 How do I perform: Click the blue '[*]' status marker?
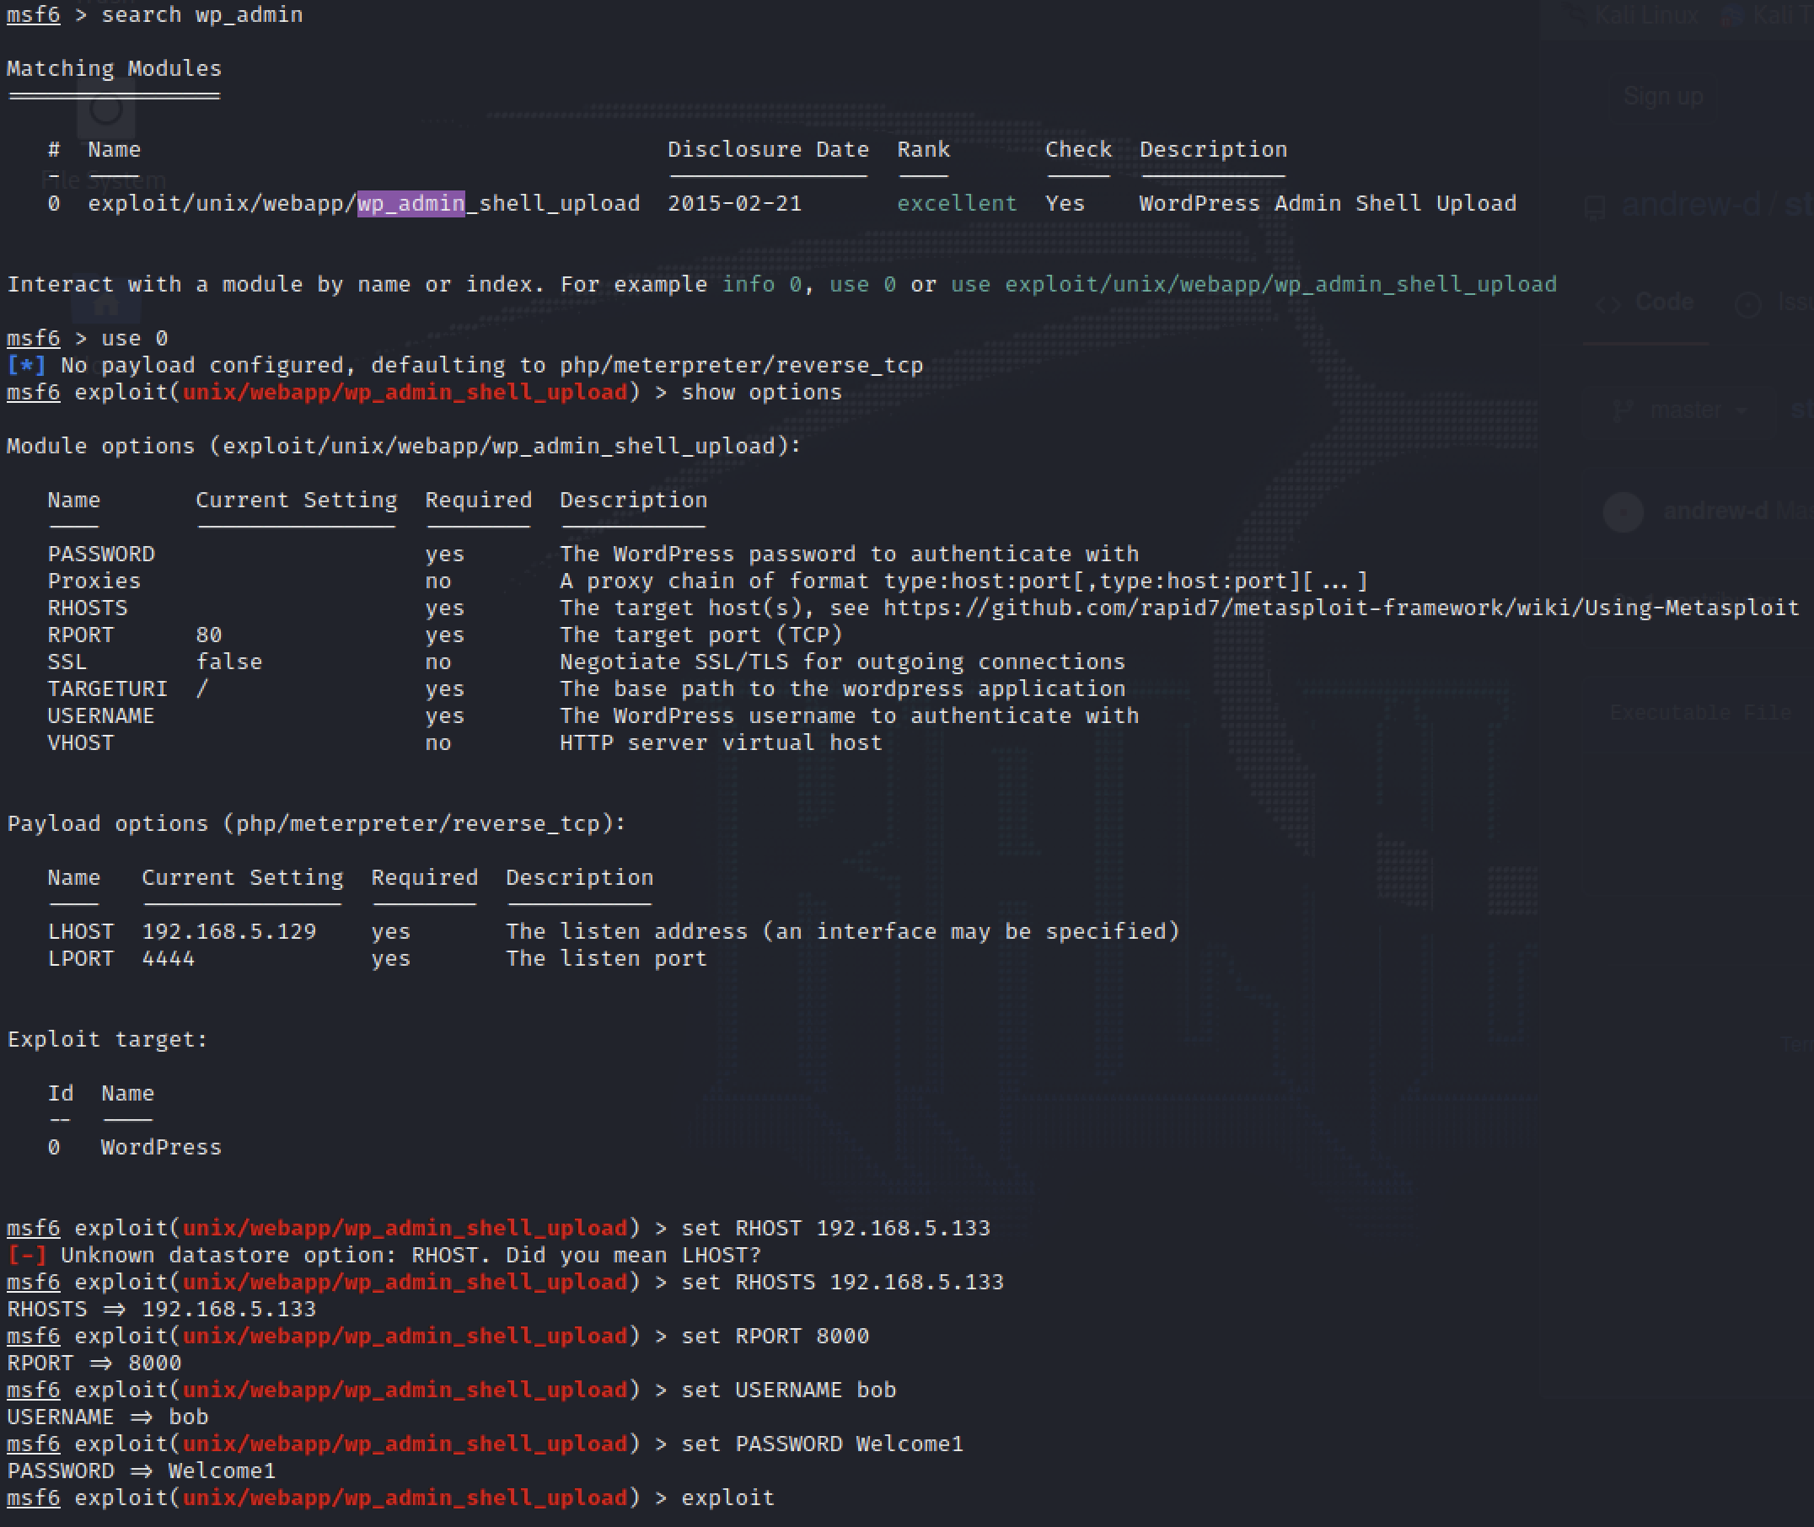(26, 365)
